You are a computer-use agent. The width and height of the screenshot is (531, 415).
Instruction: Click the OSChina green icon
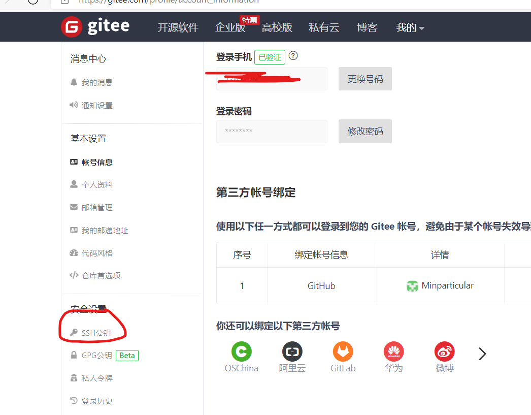click(x=242, y=350)
